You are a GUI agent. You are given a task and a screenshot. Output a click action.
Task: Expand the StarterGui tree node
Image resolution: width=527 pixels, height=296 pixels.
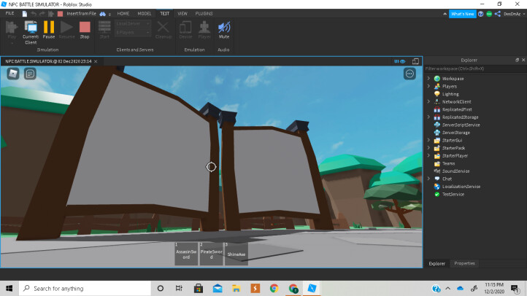point(428,140)
